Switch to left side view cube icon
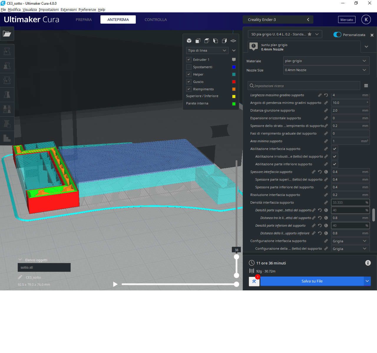 pyautogui.click(x=216, y=41)
